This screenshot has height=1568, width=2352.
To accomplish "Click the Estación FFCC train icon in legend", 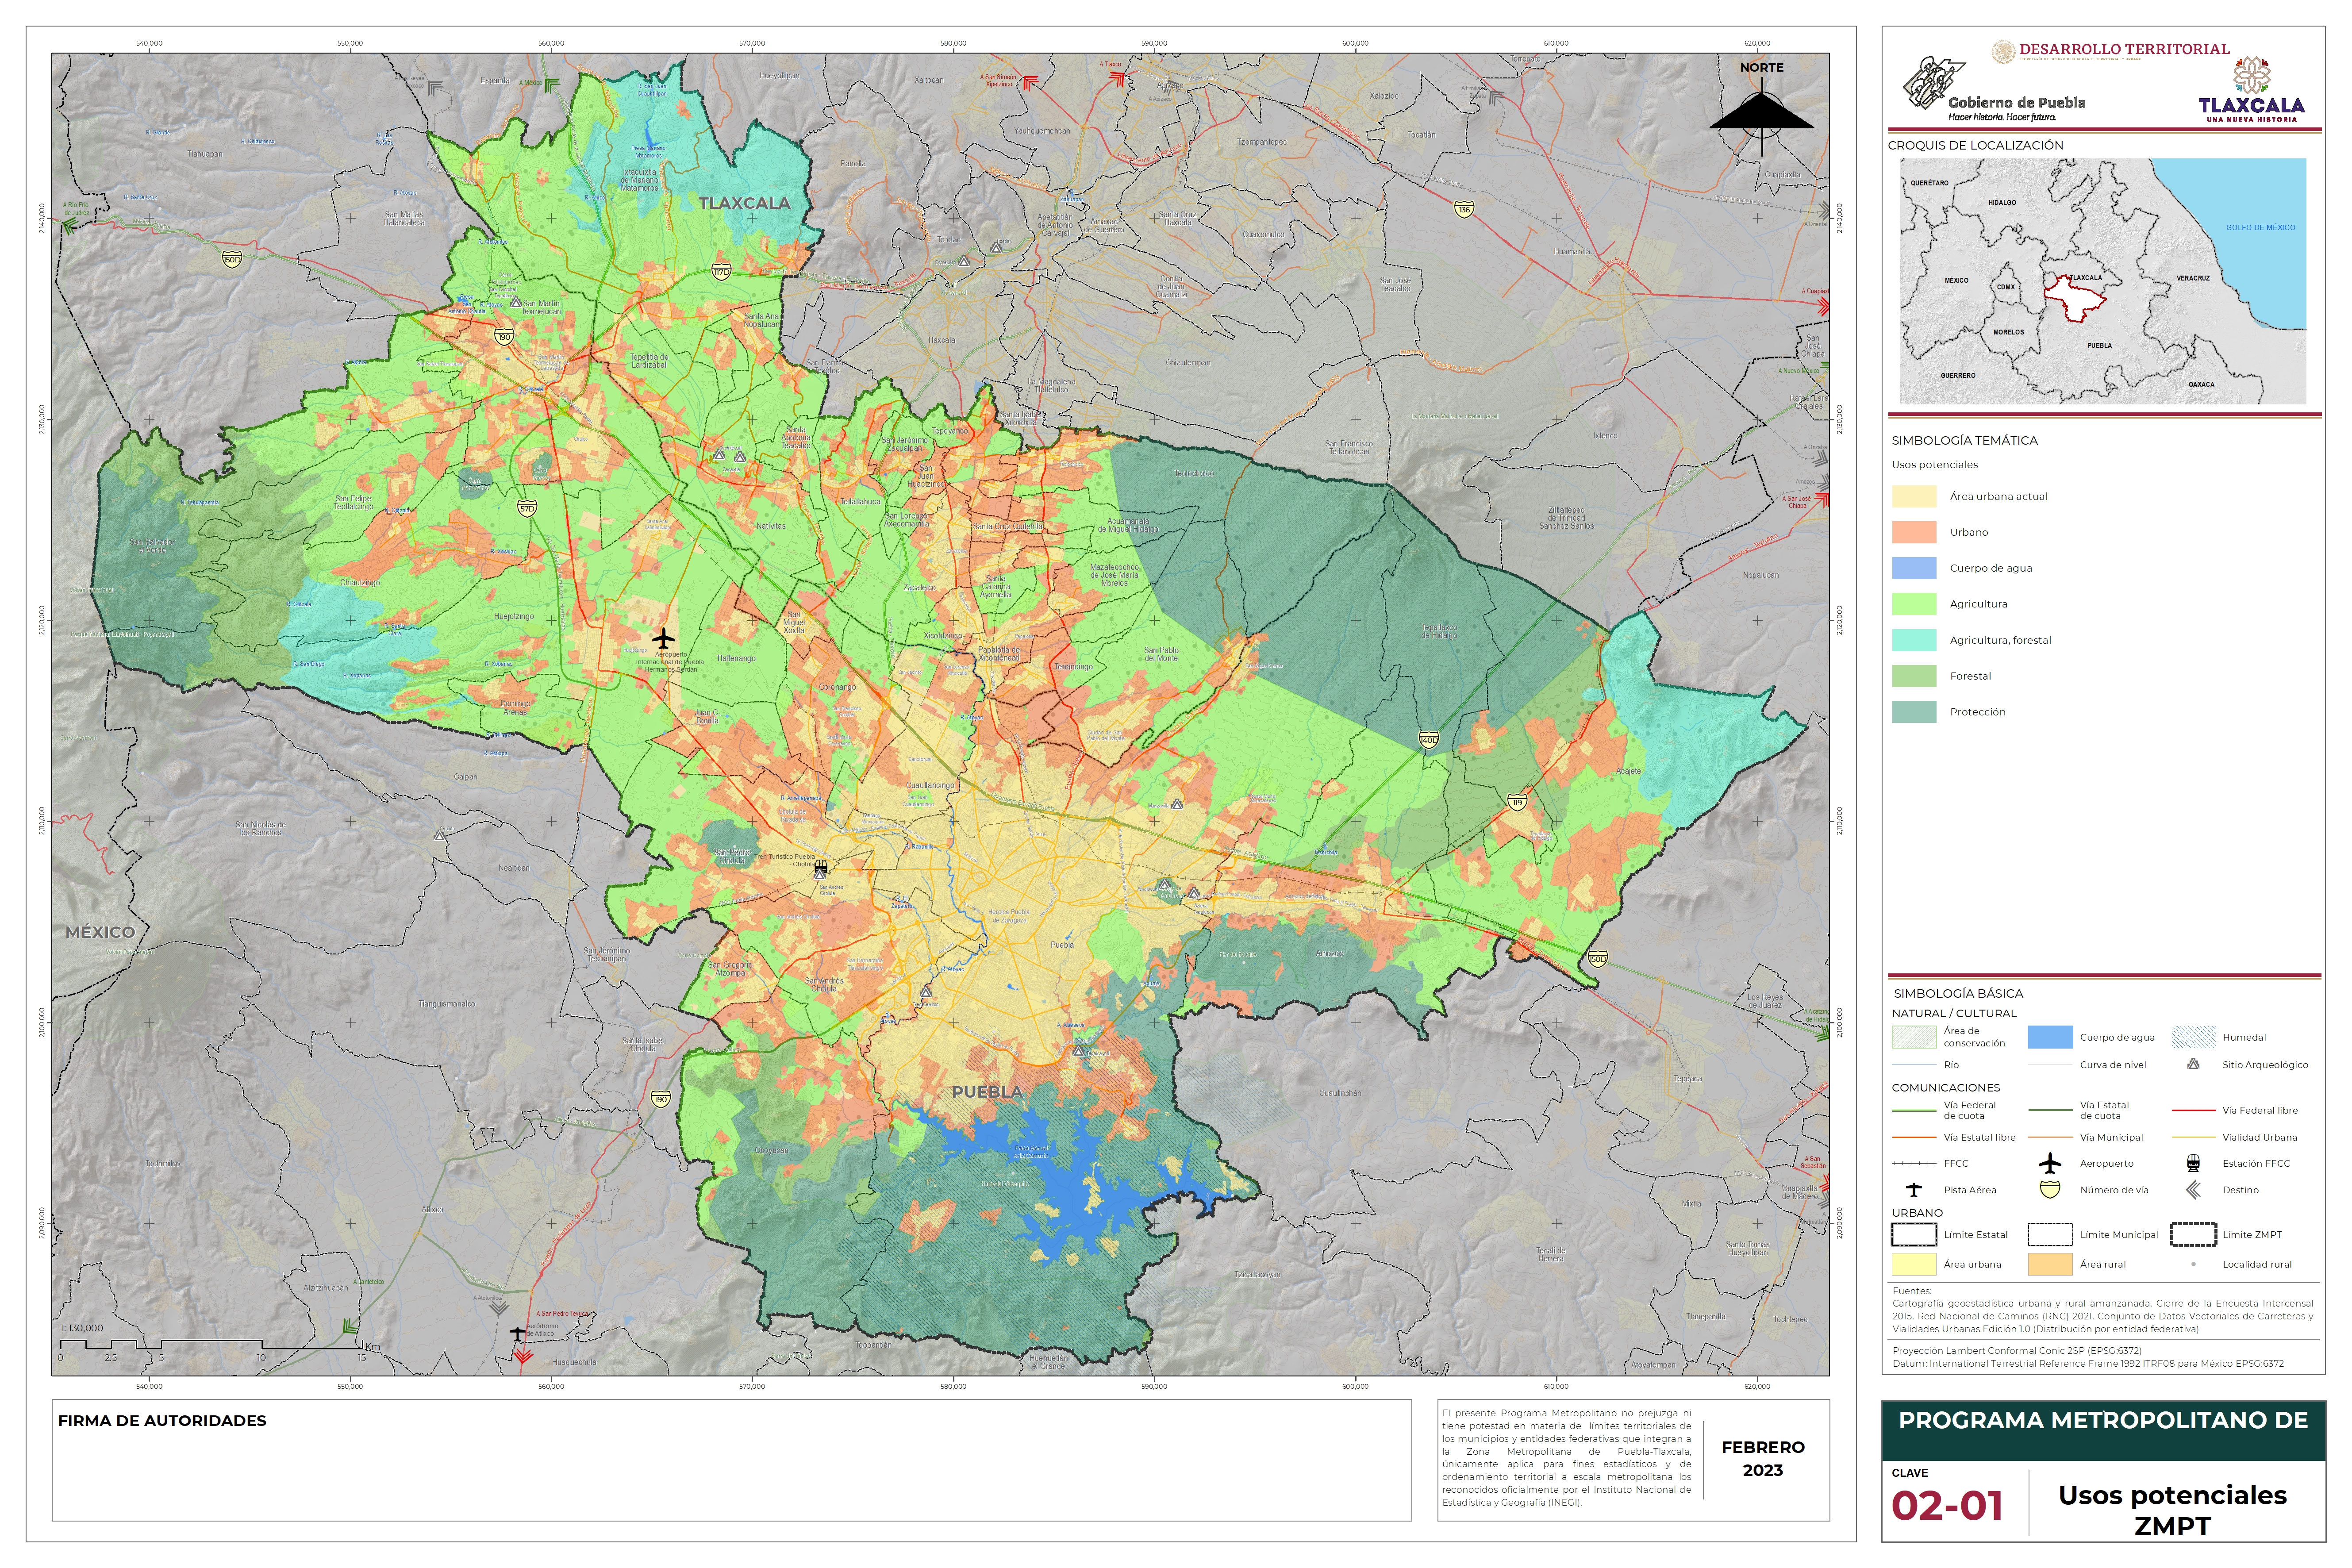I will click(2193, 1163).
